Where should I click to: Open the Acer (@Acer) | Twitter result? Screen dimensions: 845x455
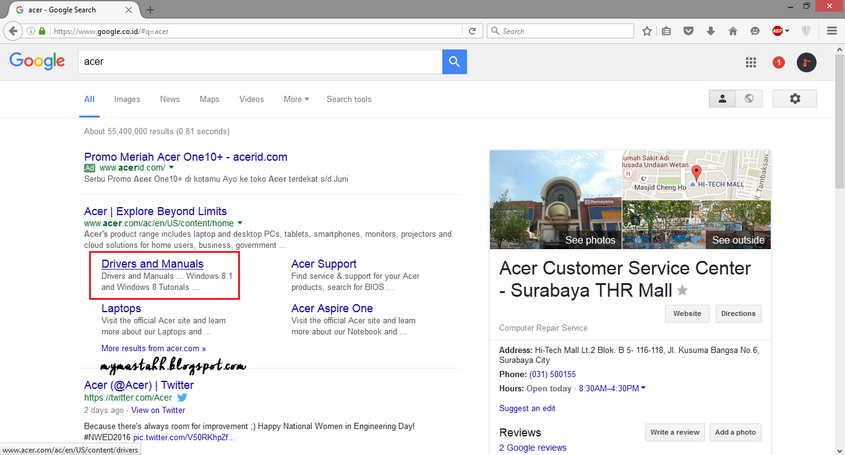point(139,385)
